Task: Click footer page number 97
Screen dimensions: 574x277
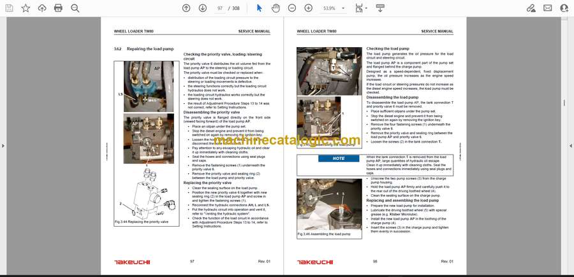Action: pyautogui.click(x=192, y=261)
